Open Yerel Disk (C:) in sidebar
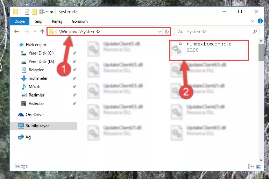Screen dimensions: 269x179 coord(37,53)
